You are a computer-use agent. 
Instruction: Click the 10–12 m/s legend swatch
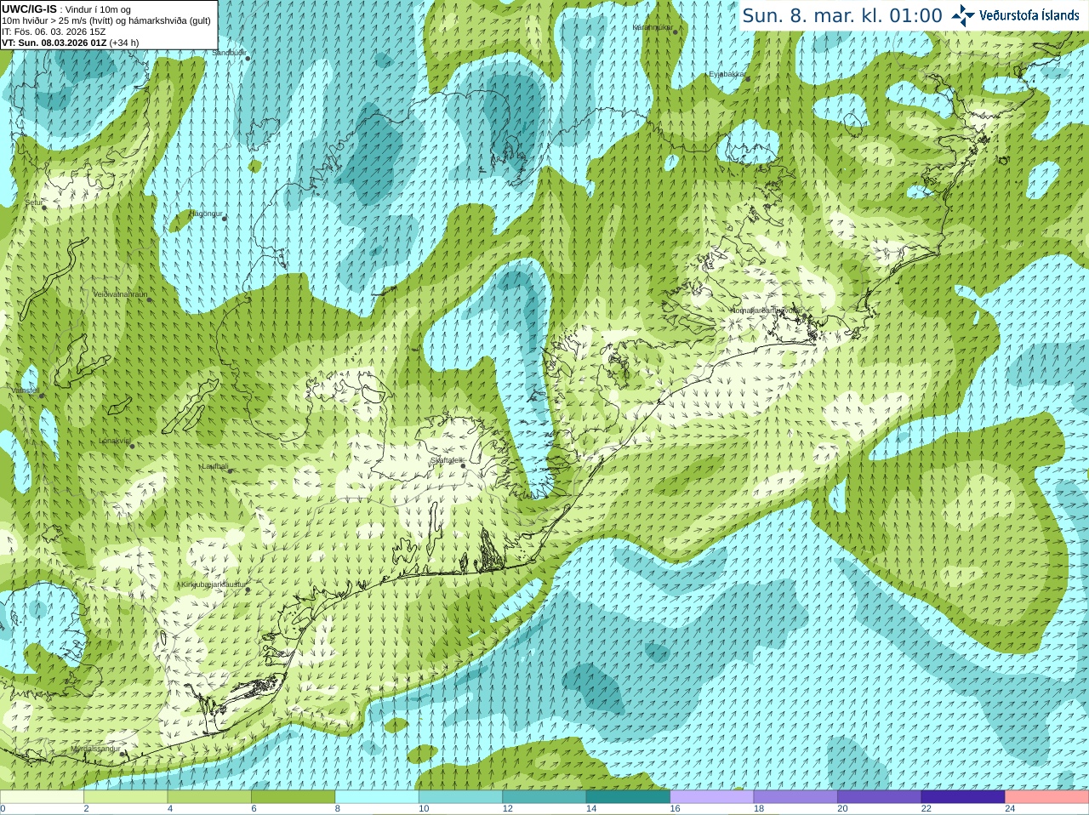(x=461, y=797)
